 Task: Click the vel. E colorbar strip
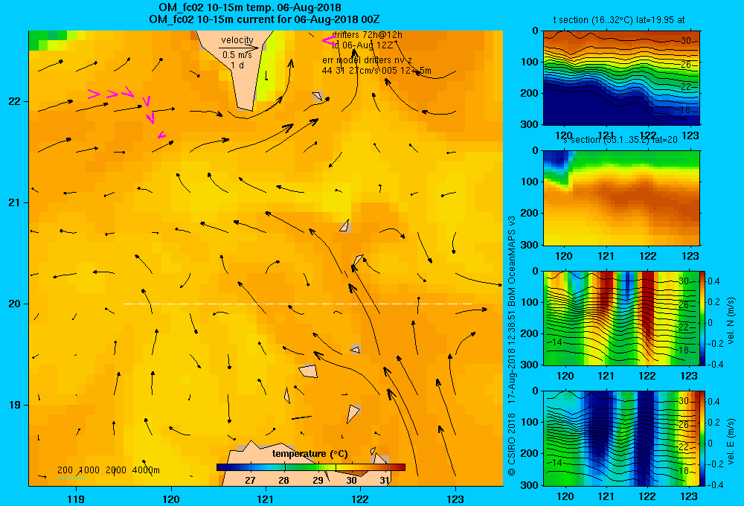tap(703, 438)
